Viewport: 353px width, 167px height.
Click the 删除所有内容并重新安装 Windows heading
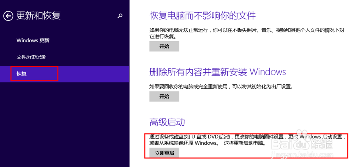pyautogui.click(x=218, y=72)
